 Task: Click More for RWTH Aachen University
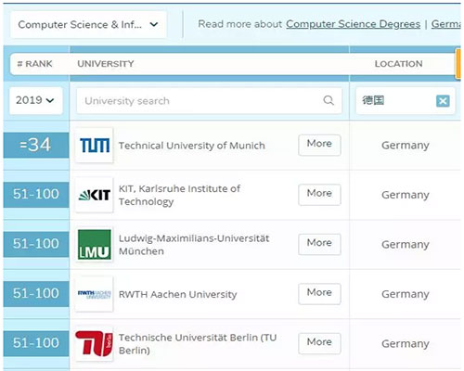click(319, 294)
